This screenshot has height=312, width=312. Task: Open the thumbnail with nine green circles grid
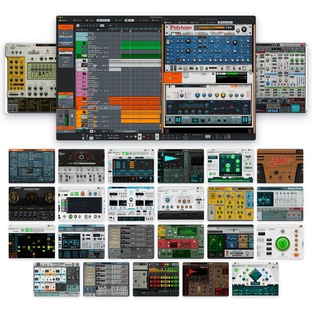click(x=230, y=166)
